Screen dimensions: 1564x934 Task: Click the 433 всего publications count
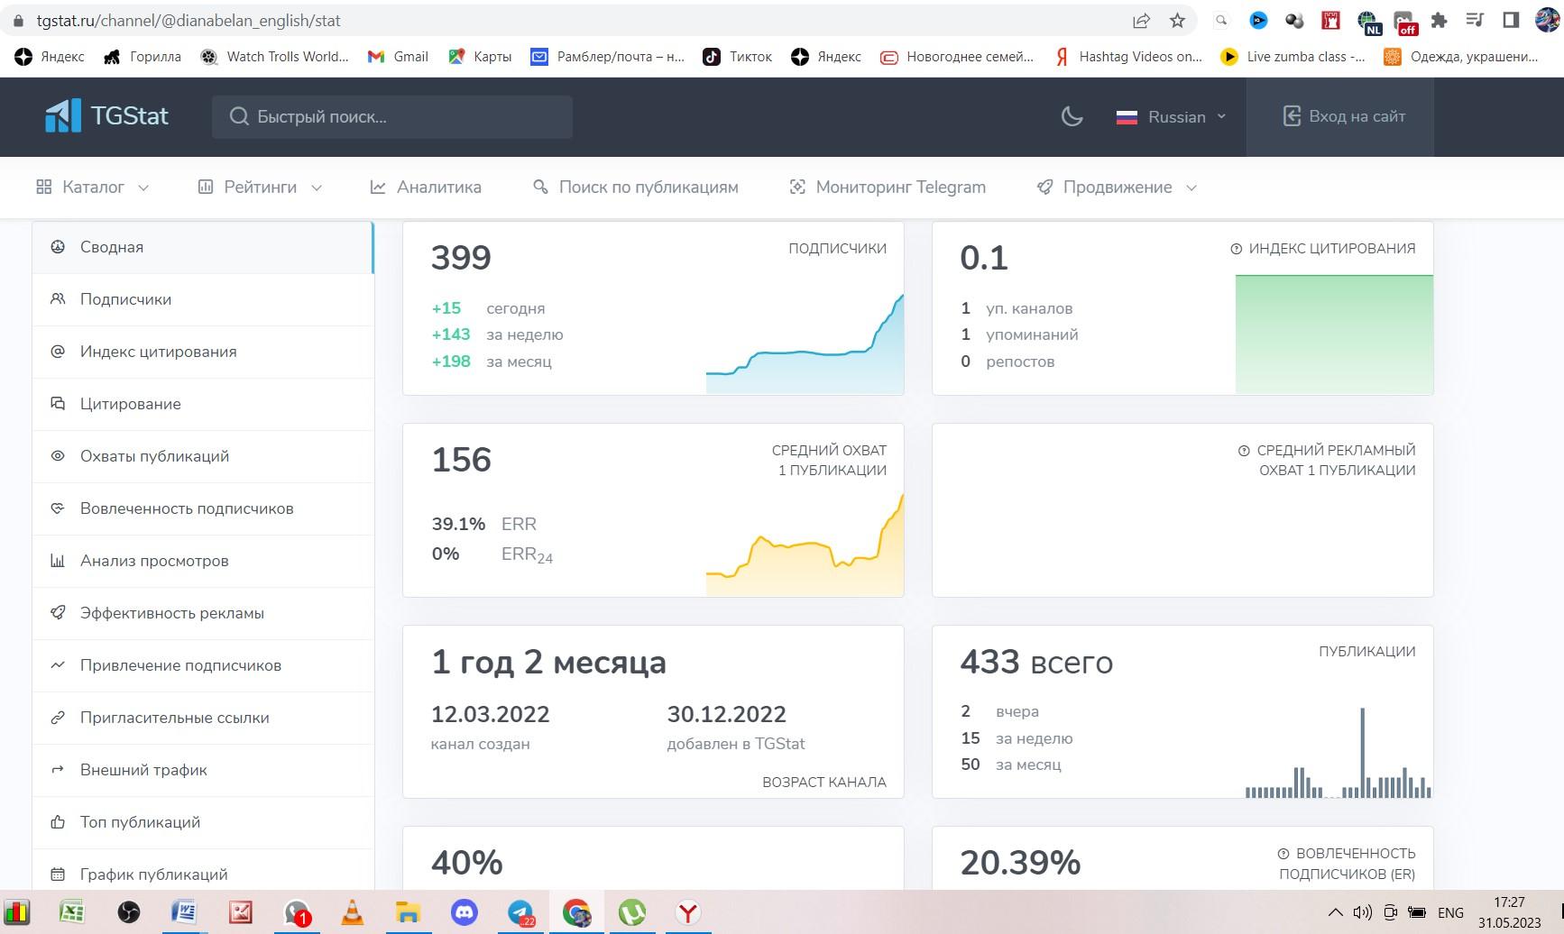click(x=1036, y=663)
